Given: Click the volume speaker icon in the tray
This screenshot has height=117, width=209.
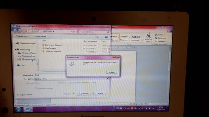Looking at the screenshot, I should [150, 109].
